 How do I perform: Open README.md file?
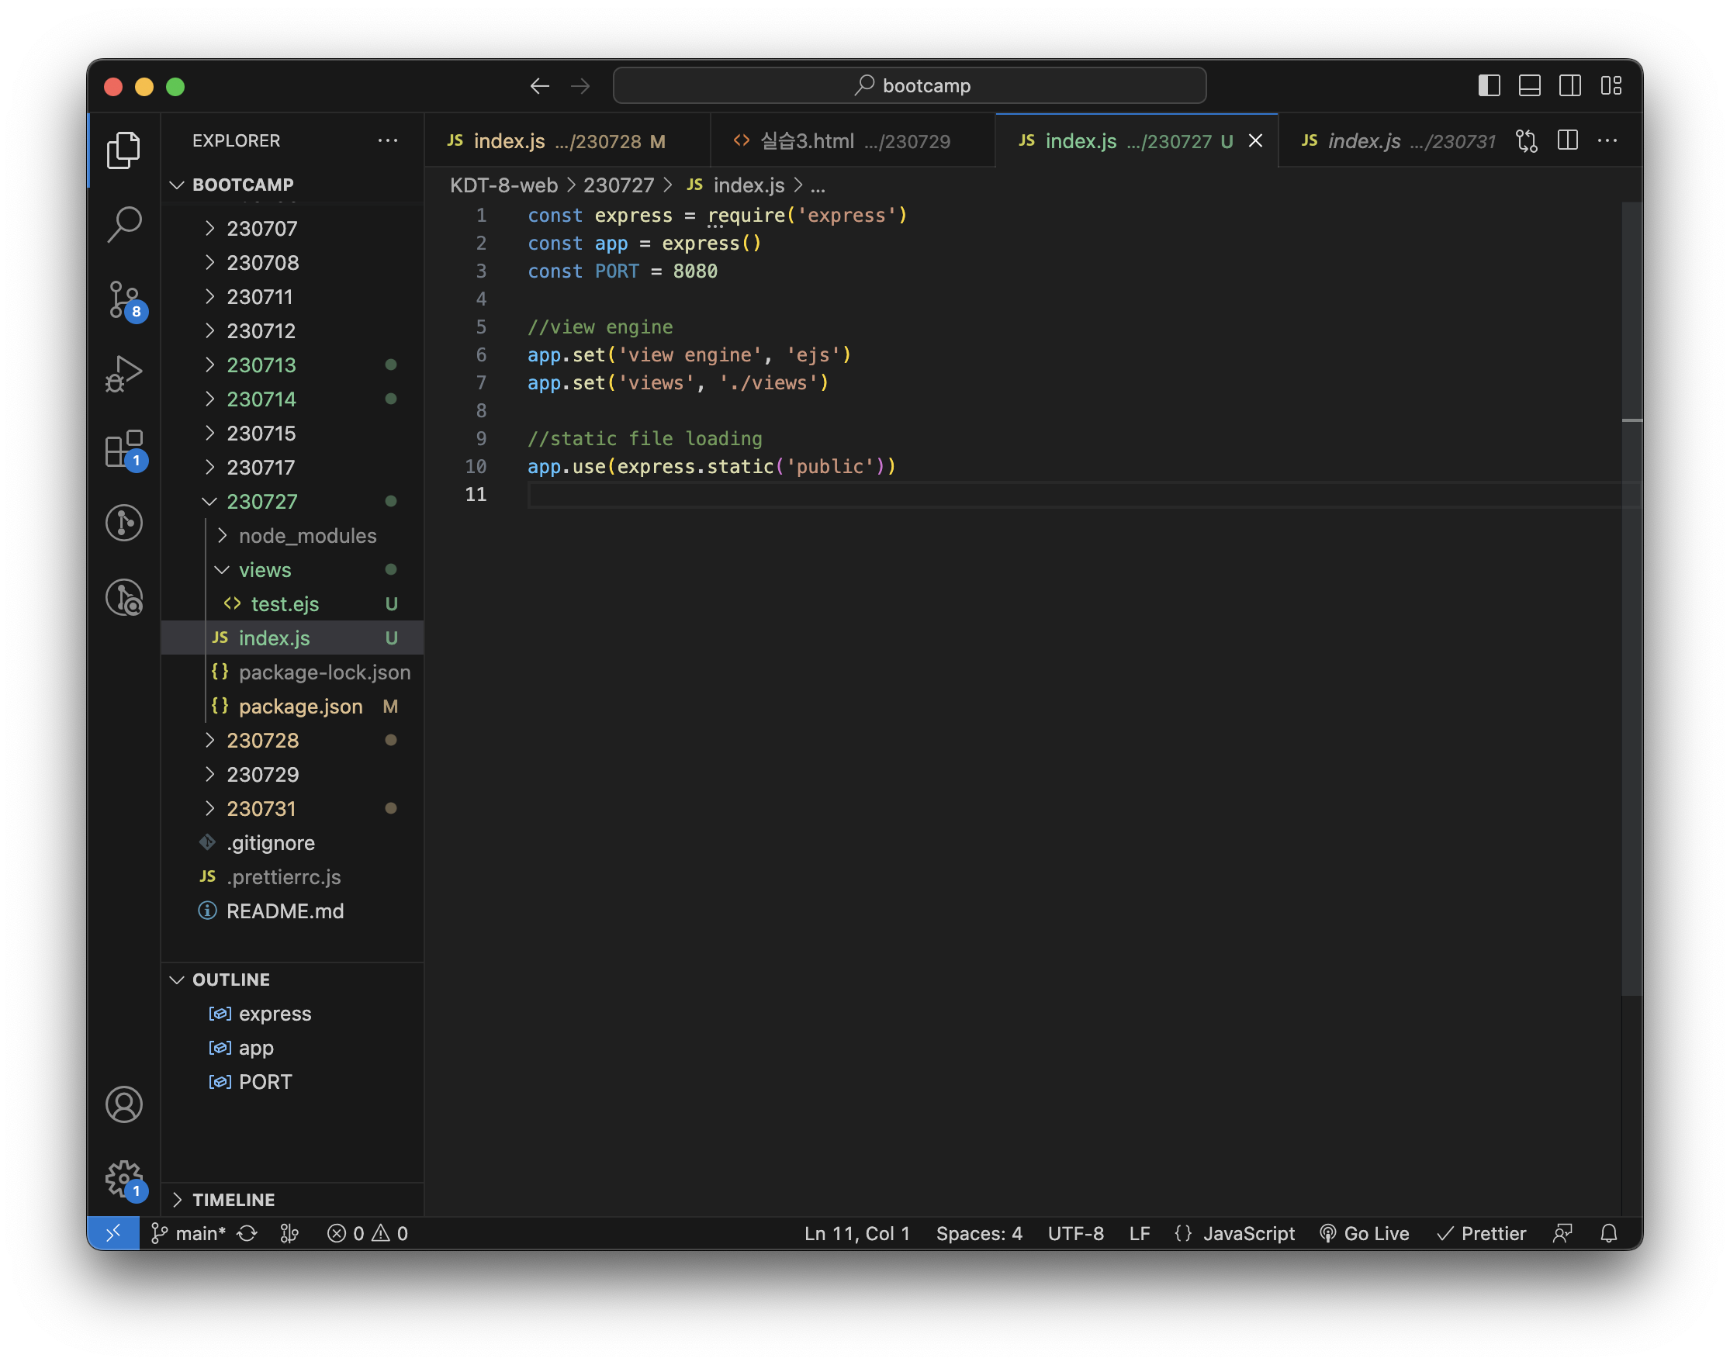292,911
